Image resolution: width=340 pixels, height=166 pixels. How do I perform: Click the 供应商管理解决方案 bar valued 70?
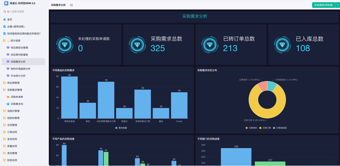pyautogui.click(x=106, y=100)
